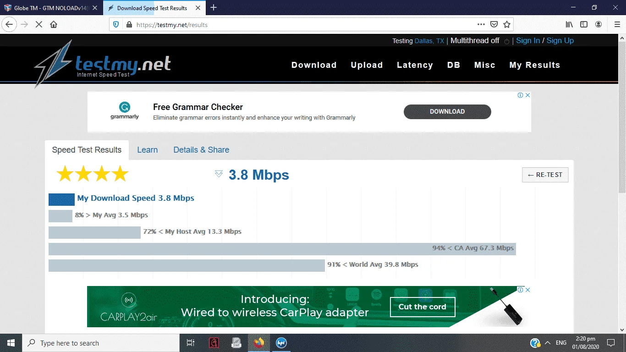Open the hpi app on taskbar

click(x=281, y=343)
